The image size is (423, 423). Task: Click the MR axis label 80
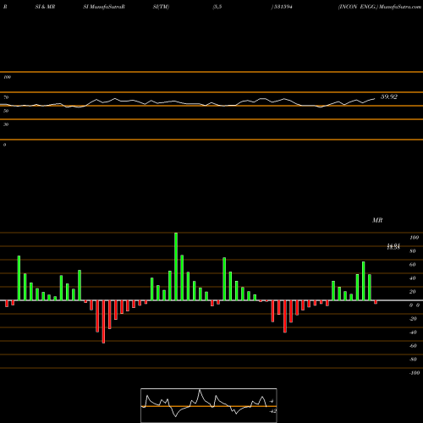[413, 251]
